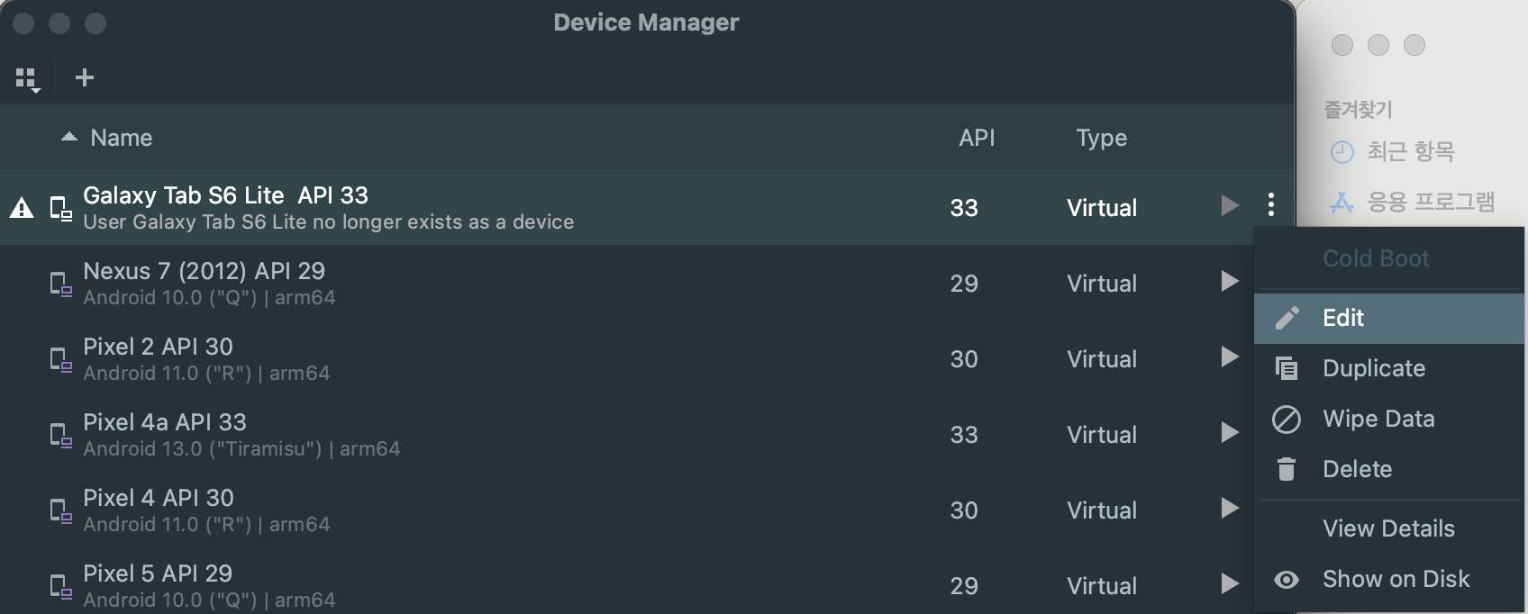Screen dimensions: 1528x614
Task: Click Wipe Data menu option
Action: tap(1378, 419)
